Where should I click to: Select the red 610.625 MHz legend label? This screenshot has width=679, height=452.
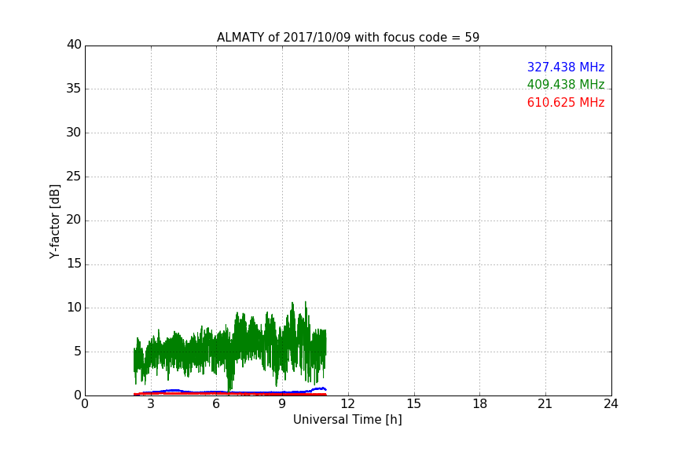(x=566, y=103)
